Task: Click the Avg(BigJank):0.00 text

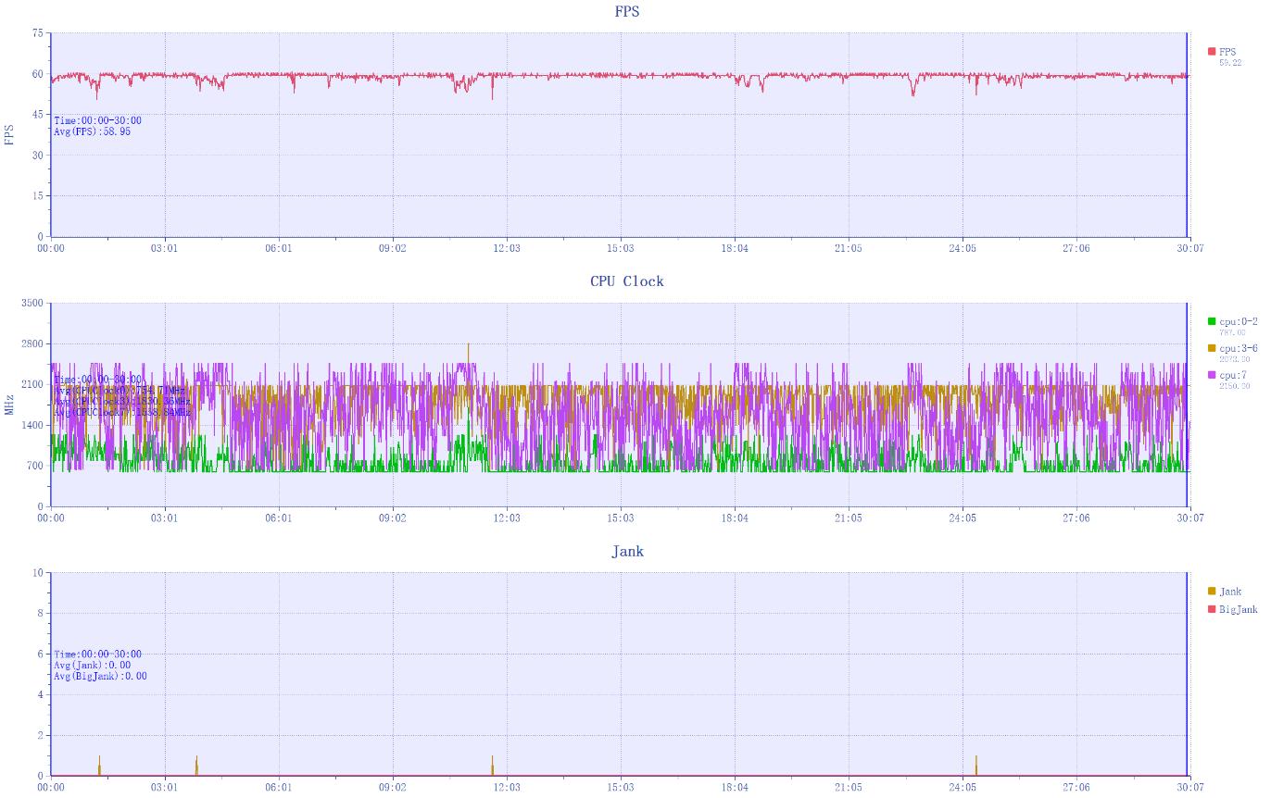Action: [100, 676]
